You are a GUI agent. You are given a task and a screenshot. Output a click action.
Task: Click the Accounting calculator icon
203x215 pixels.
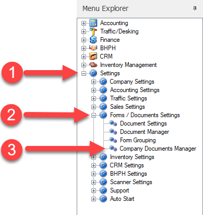point(93,23)
